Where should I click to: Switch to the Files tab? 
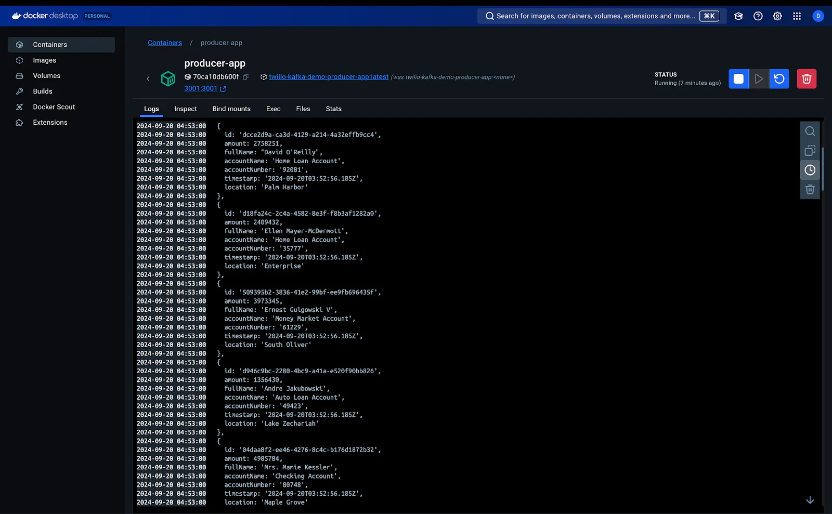303,109
